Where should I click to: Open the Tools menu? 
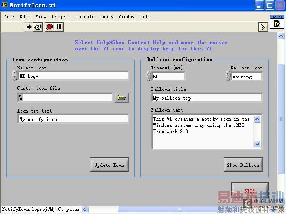(106, 17)
